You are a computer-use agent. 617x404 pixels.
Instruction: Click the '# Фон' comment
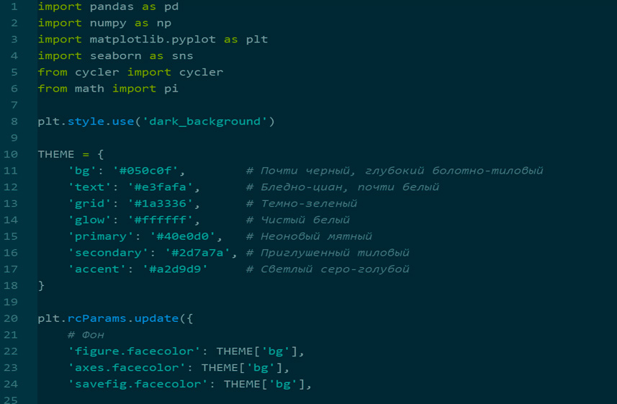tap(86, 335)
